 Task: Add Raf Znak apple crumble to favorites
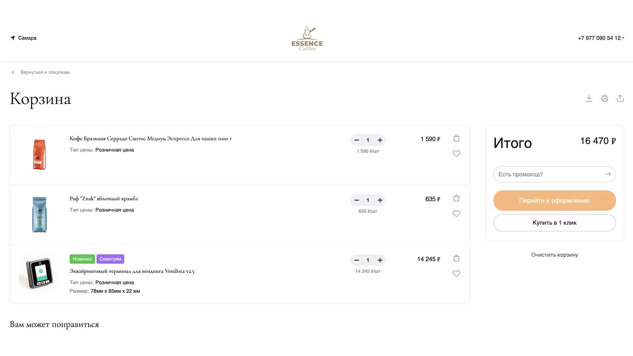coord(456,214)
